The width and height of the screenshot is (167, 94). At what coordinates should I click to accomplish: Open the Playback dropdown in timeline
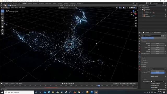point(7,84)
